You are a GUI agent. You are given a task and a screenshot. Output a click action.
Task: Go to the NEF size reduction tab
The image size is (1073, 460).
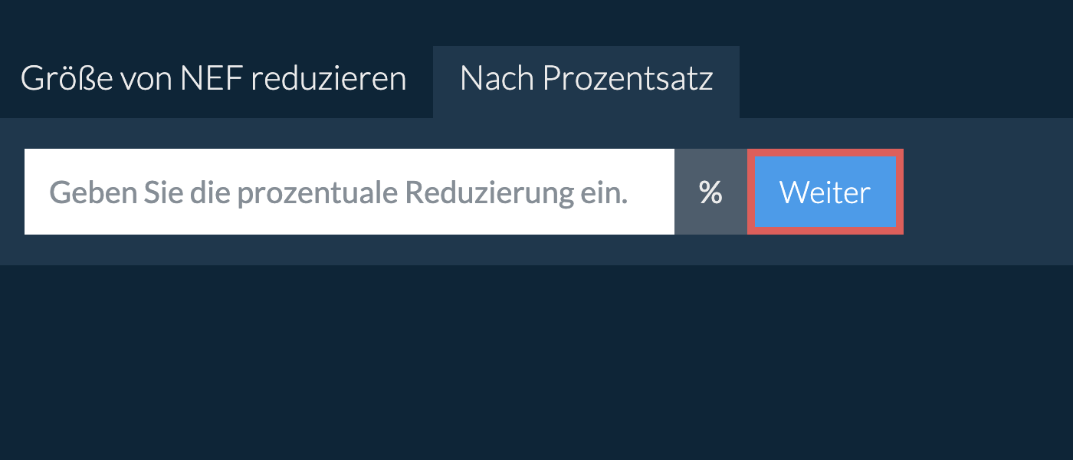(x=213, y=79)
